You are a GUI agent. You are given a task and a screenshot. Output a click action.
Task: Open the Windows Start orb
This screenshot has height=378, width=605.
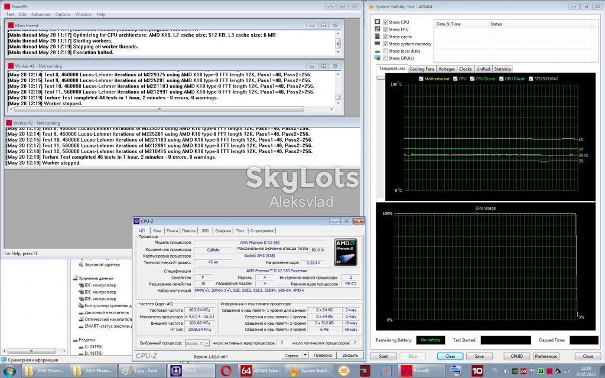9,371
